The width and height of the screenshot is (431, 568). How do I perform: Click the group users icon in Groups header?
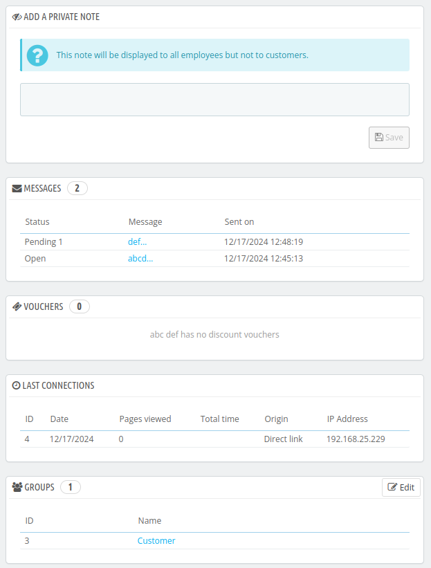coord(17,487)
